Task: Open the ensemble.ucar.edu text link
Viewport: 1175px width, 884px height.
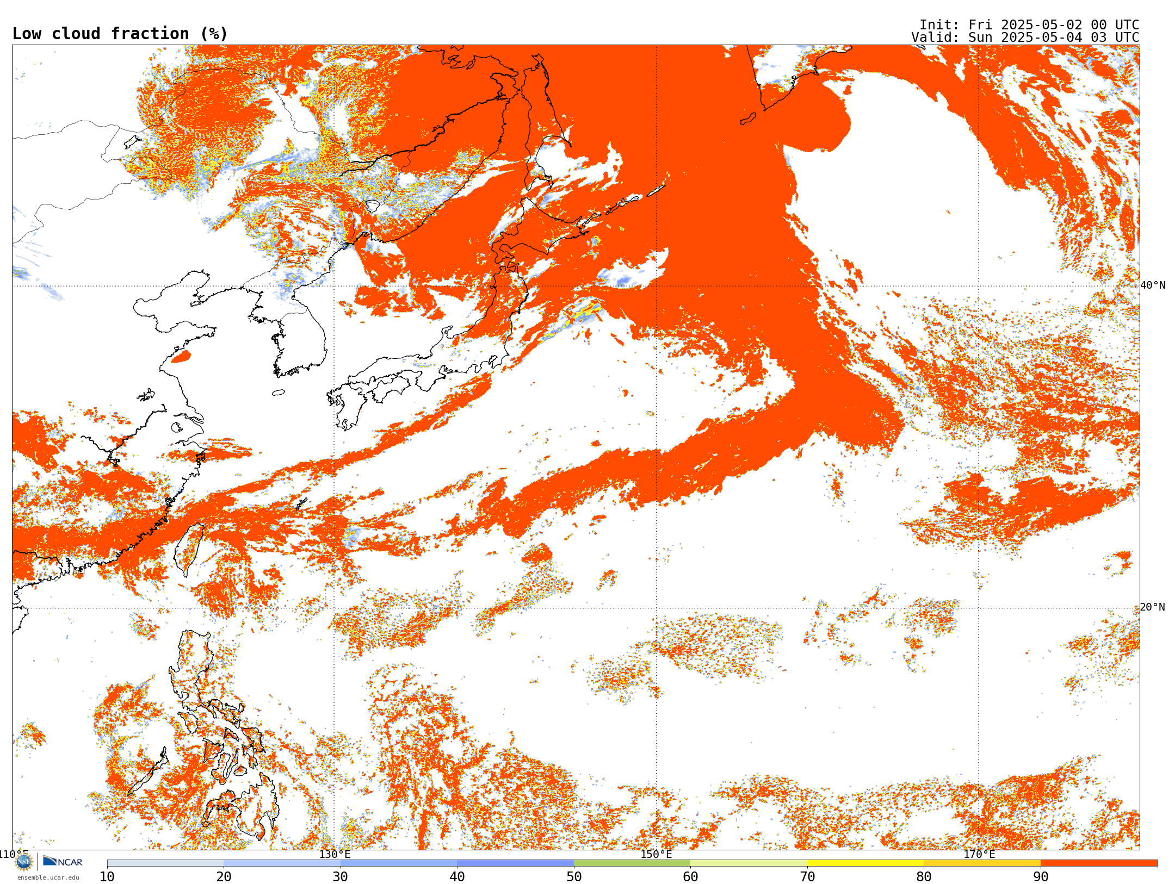Action: [48, 877]
